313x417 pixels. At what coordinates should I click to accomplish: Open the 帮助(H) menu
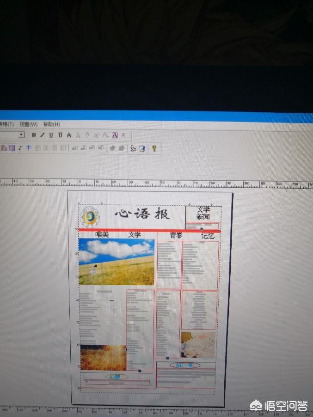click(x=51, y=124)
